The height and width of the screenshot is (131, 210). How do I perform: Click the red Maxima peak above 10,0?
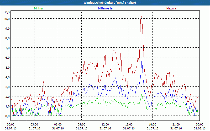[x=142, y=16]
